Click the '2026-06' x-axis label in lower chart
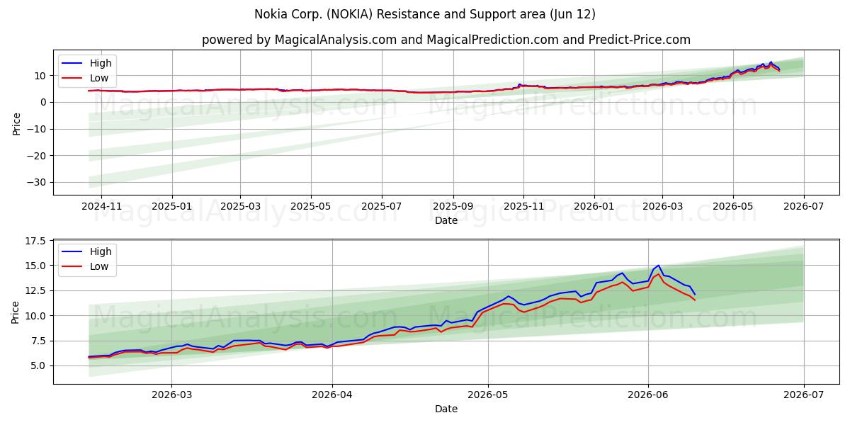The height and width of the screenshot is (425, 850). (x=648, y=395)
